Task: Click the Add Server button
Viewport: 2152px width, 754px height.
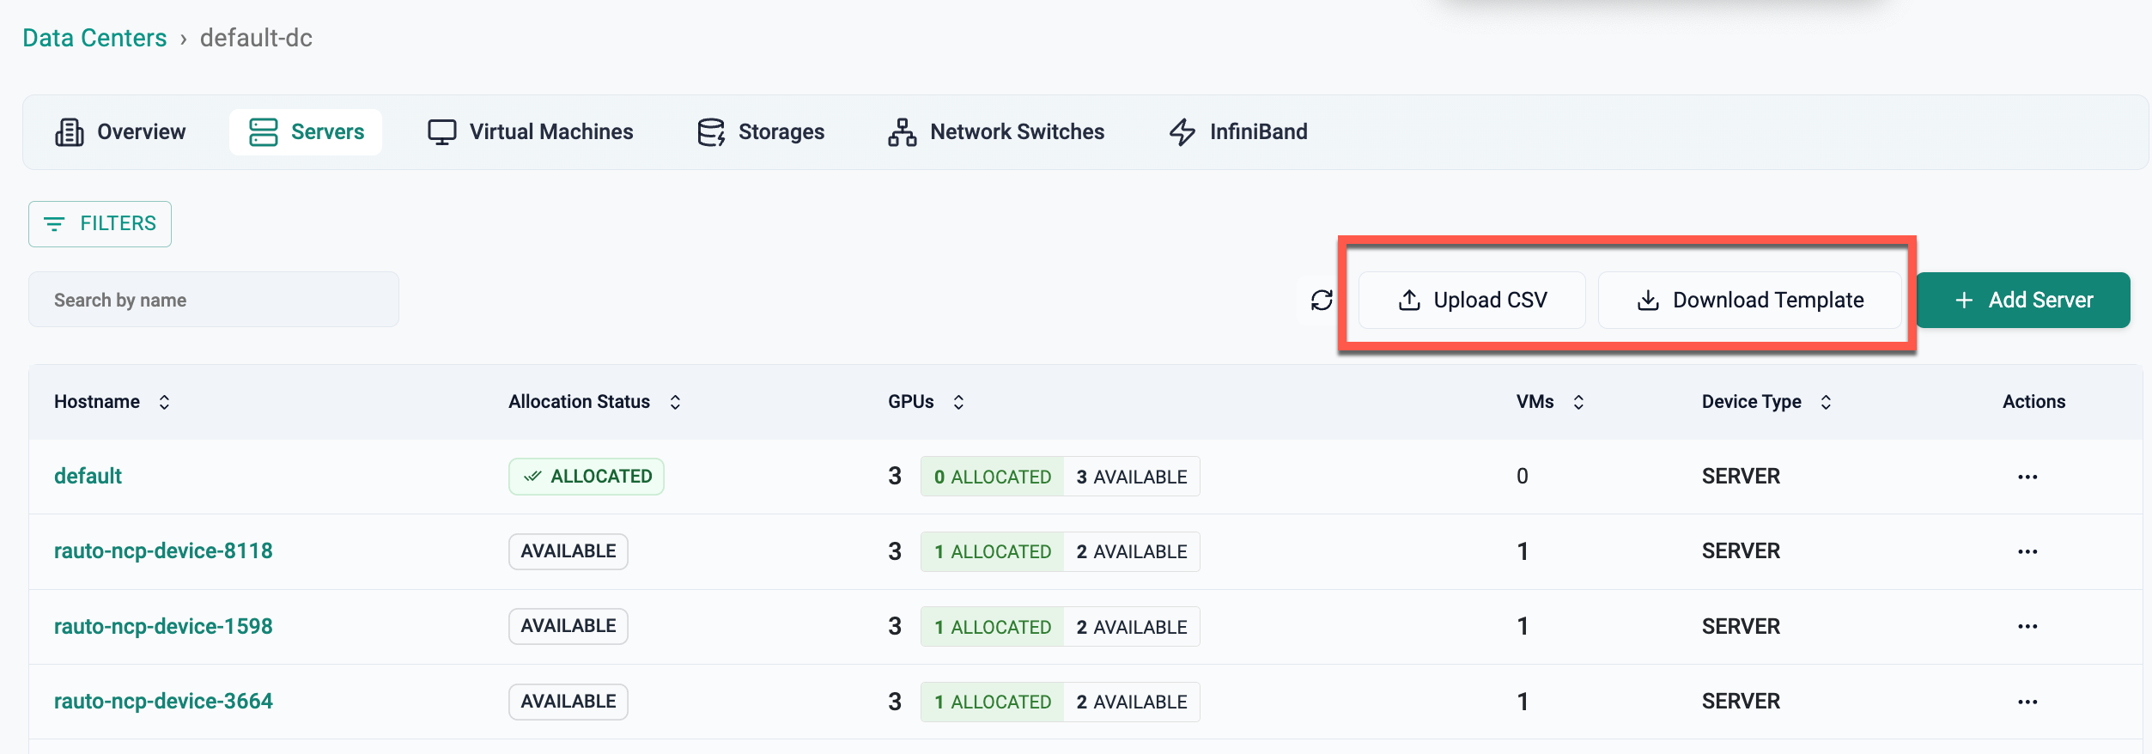Action: (2023, 300)
